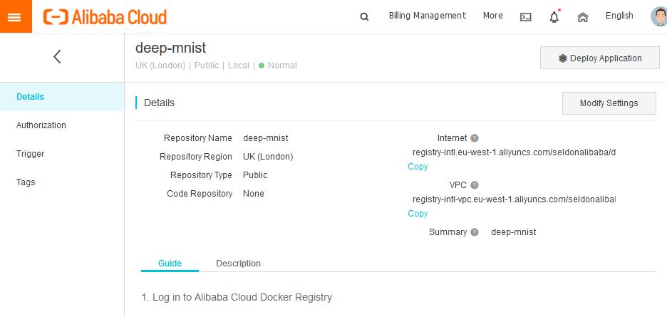Open the notifications bell icon
This screenshot has height=317, width=667.
[x=554, y=16]
